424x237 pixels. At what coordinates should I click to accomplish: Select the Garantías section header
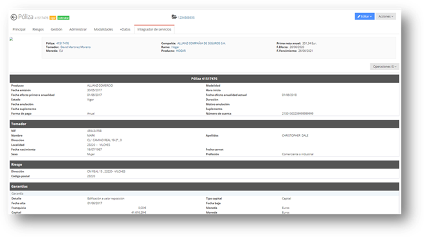(205, 186)
